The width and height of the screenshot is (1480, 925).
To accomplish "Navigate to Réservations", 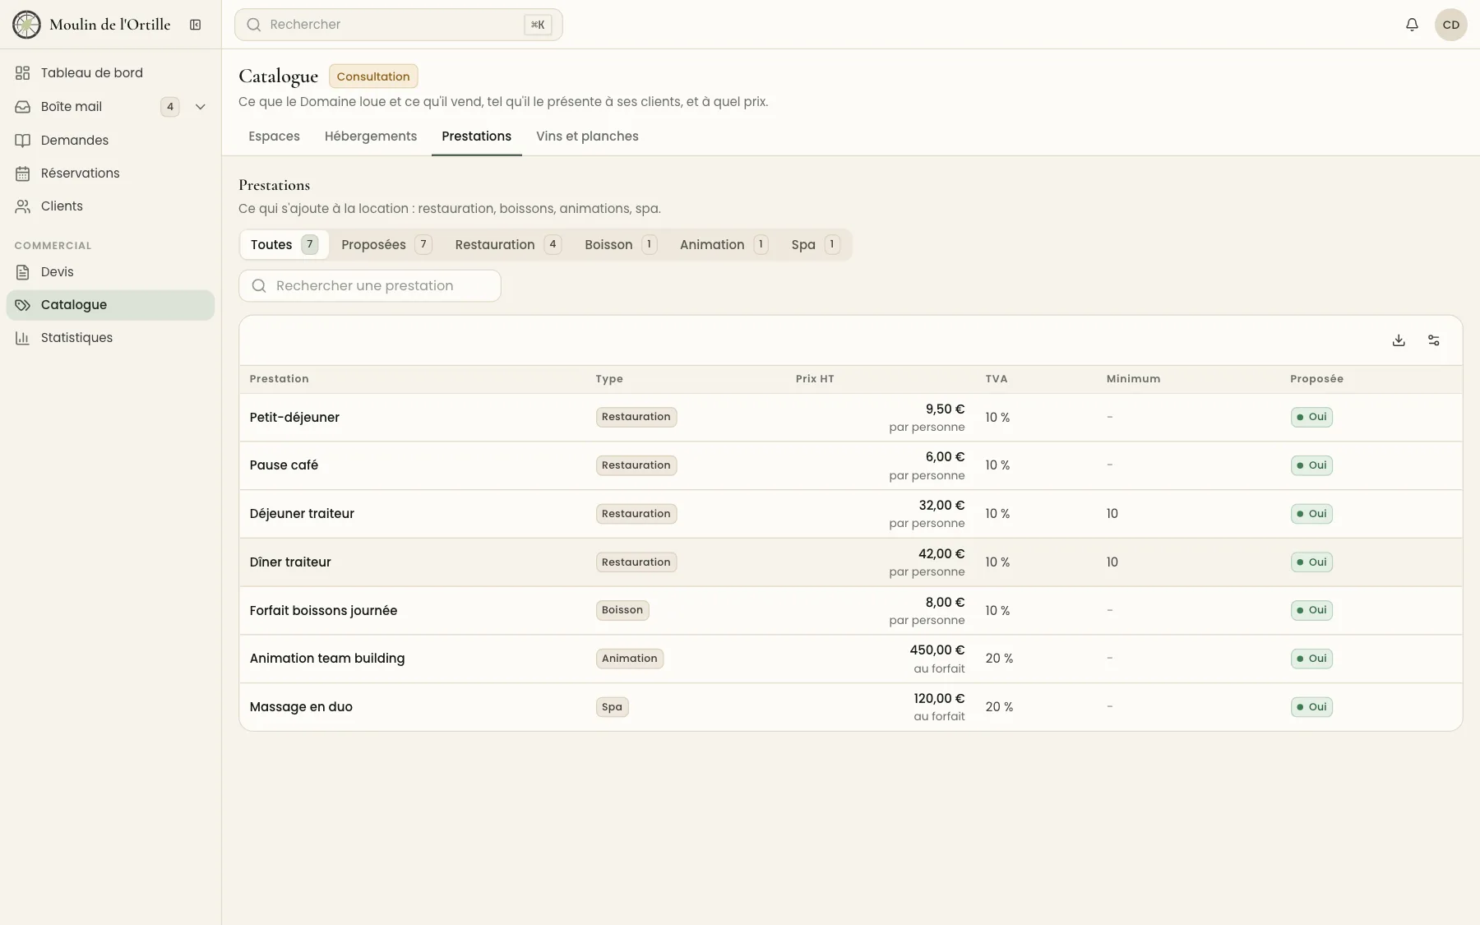I will pos(110,173).
